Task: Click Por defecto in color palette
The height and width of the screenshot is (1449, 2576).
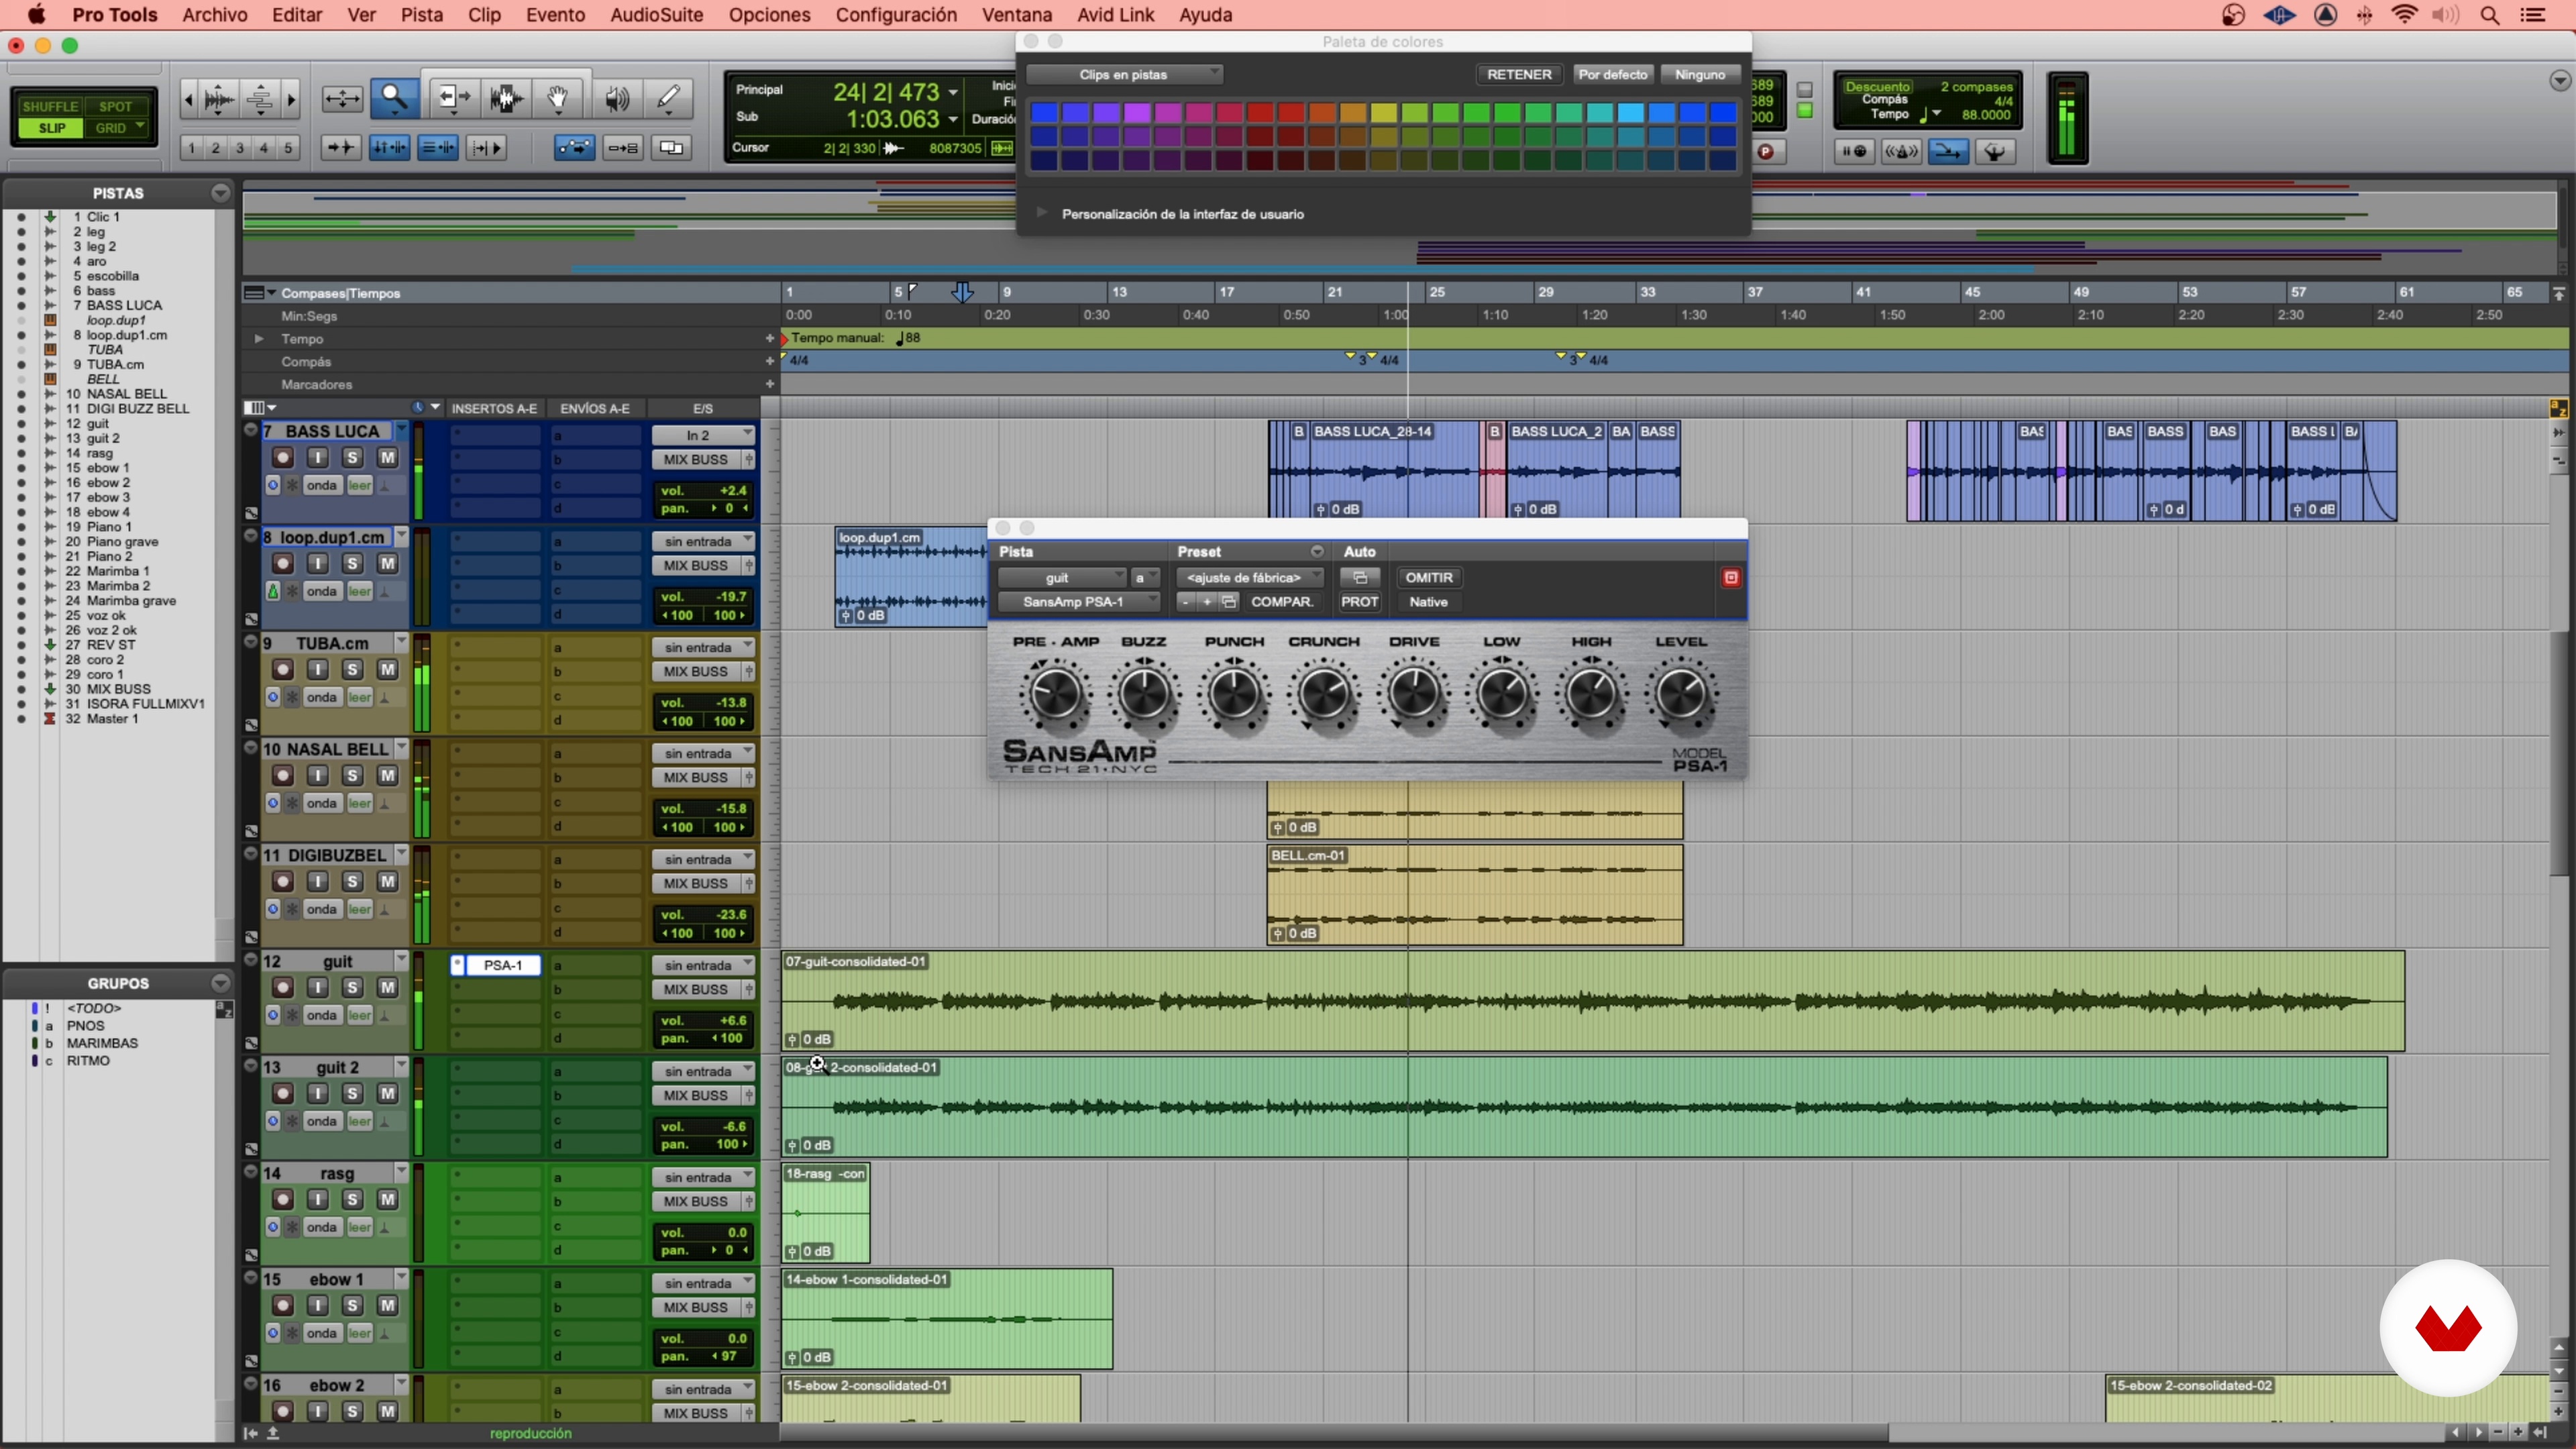Action: tap(1612, 74)
